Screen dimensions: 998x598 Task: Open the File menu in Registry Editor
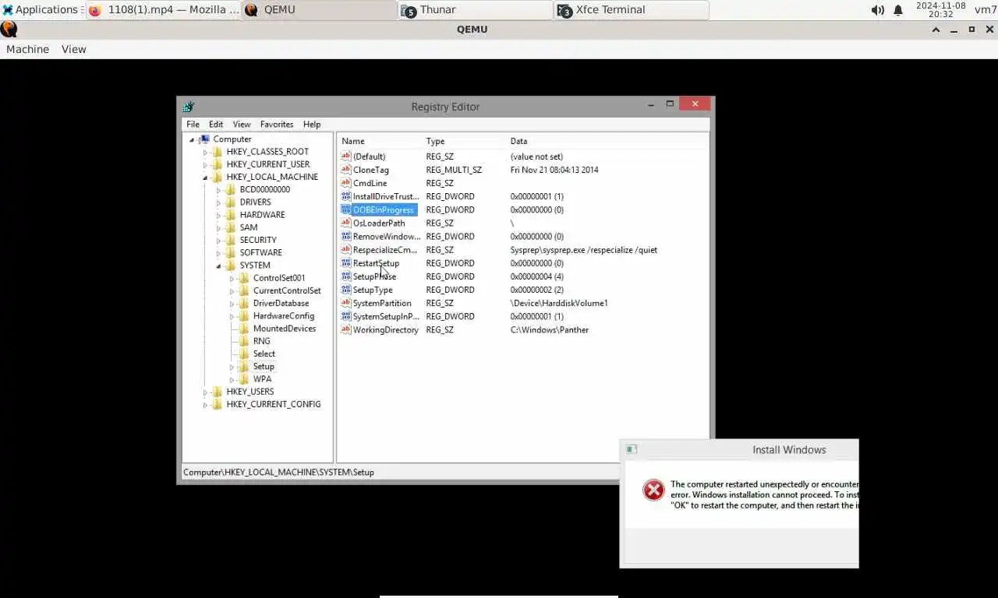(193, 124)
